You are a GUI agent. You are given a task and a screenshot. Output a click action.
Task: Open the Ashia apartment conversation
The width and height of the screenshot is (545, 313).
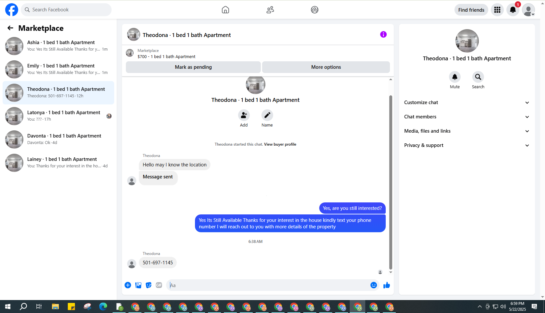(x=58, y=46)
